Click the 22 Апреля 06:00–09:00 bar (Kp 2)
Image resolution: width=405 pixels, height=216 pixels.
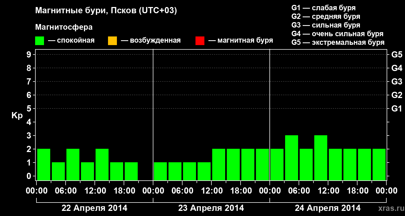pos(73,164)
